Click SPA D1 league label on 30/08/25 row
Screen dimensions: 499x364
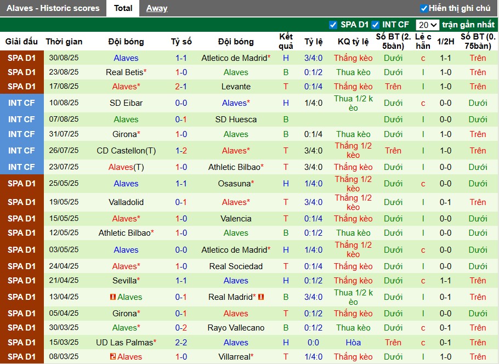point(21,58)
